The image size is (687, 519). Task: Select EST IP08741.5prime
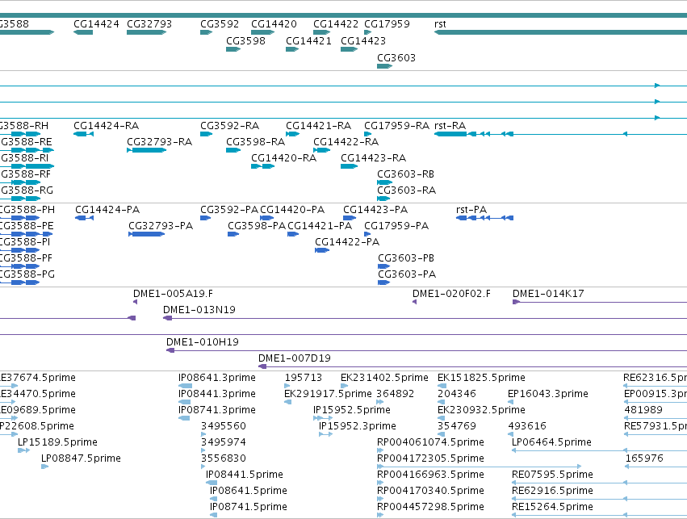[249, 508]
